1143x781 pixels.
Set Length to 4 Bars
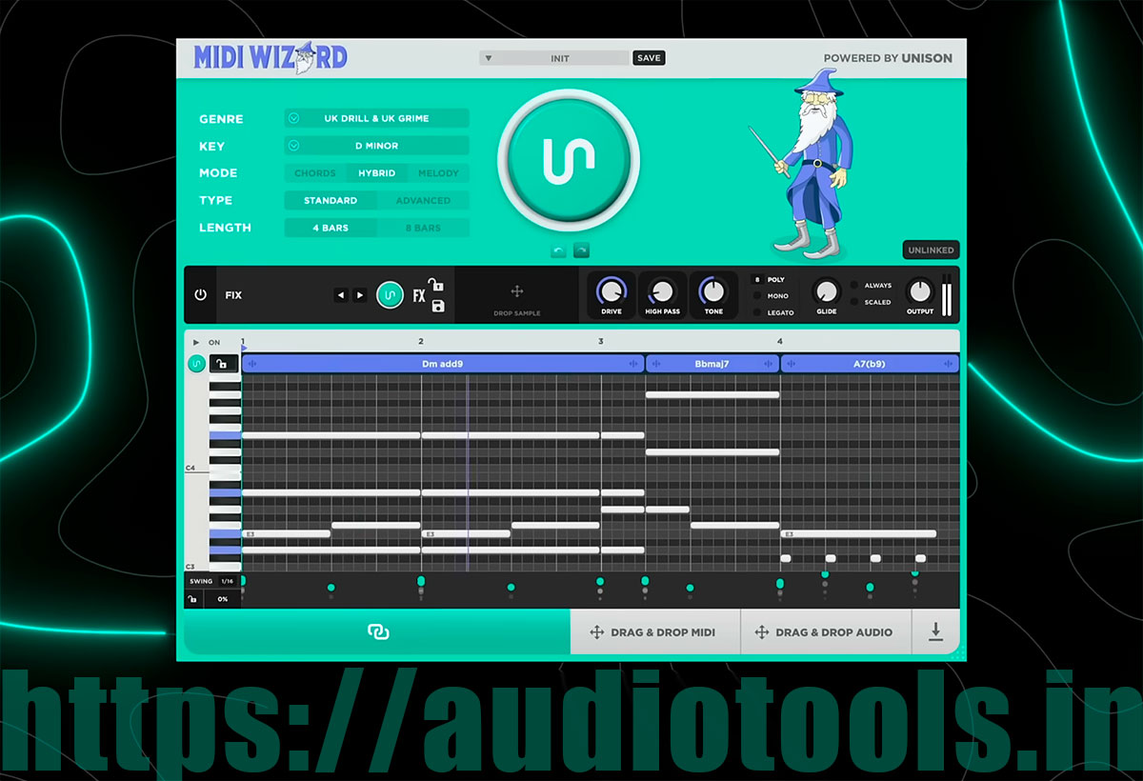point(331,229)
